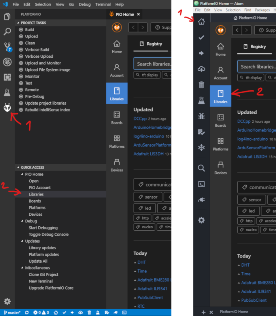
Task: Open the Find menu in Atom
Action: pyautogui.click(x=248, y=10)
